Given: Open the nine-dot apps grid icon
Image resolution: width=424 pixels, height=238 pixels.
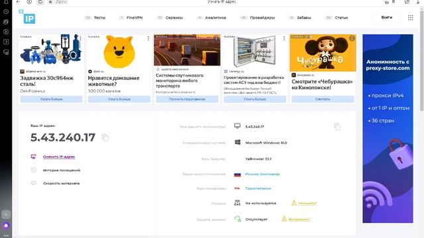Looking at the screenshot, I should 411,18.
